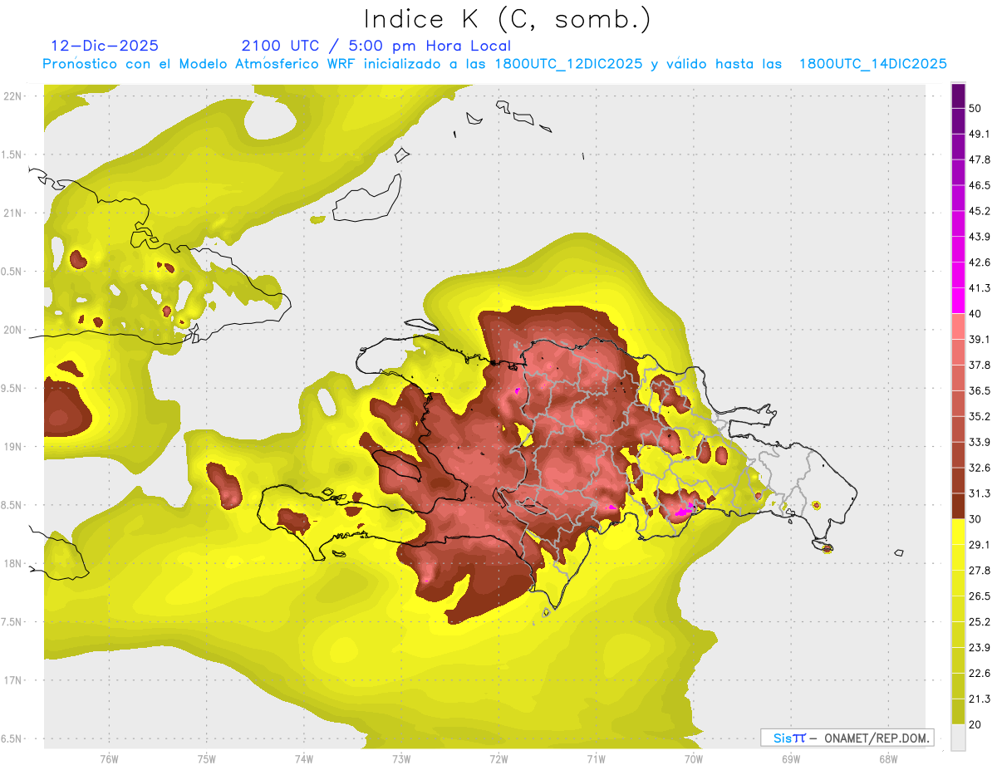The height and width of the screenshot is (770, 997).
Task: Select legend color band between 30 and 31.3
Action: pos(958,506)
